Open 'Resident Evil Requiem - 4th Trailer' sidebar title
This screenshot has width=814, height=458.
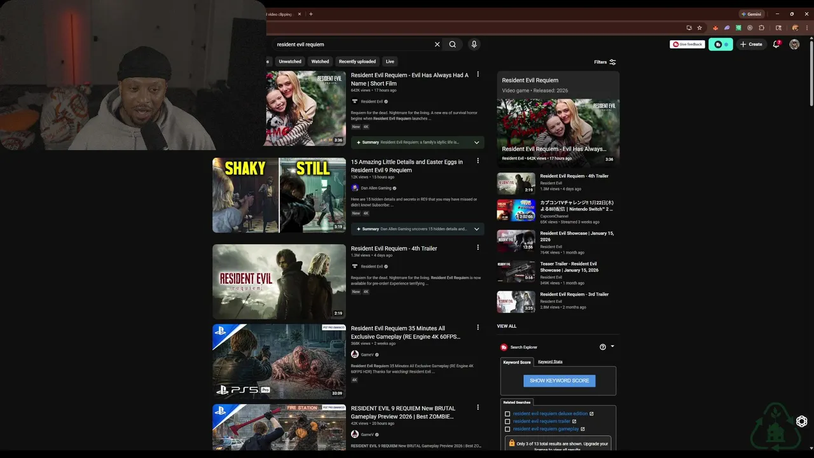(x=574, y=176)
